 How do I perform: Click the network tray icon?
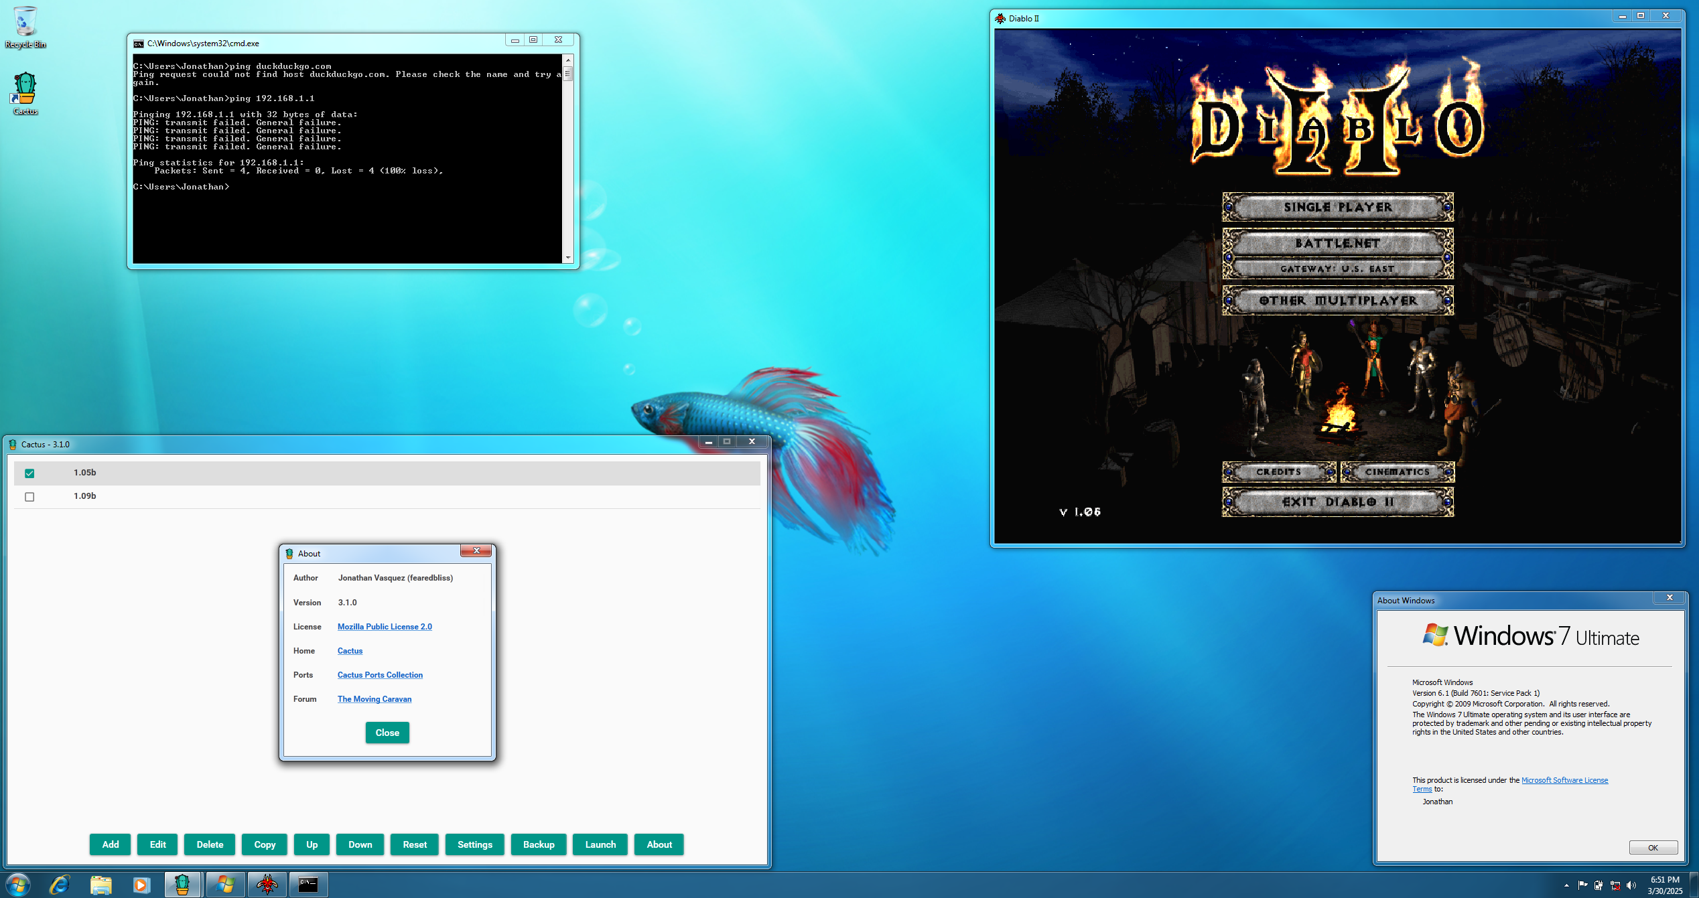click(x=1615, y=885)
